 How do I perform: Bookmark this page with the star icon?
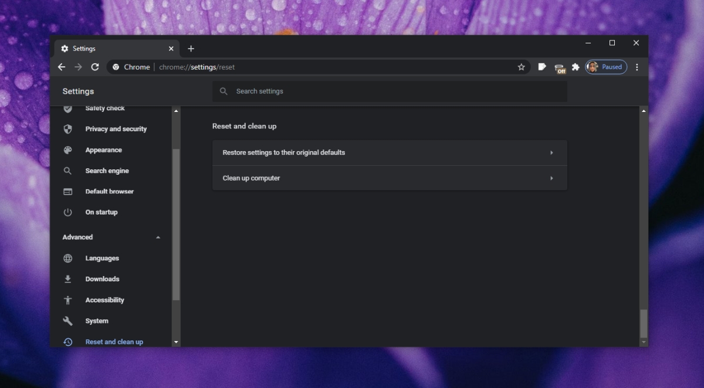(x=522, y=67)
